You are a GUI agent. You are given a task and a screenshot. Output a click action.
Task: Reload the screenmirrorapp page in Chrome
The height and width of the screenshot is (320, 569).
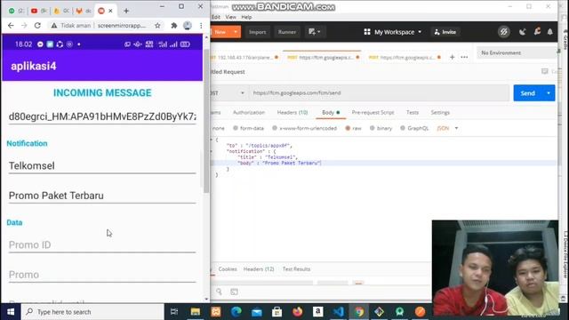tap(37, 26)
